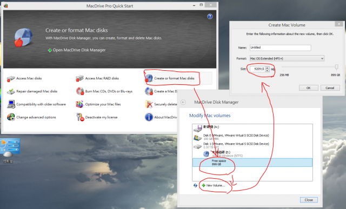The height and width of the screenshot is (209, 346).
Task: Click Cancel in Create Mac Volume
Action: coord(330,87)
